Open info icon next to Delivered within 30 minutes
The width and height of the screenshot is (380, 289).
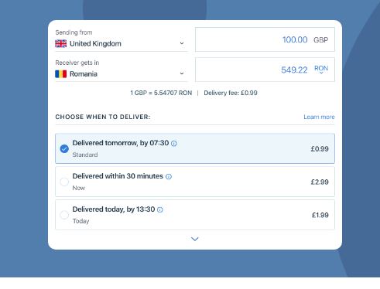pyautogui.click(x=169, y=177)
